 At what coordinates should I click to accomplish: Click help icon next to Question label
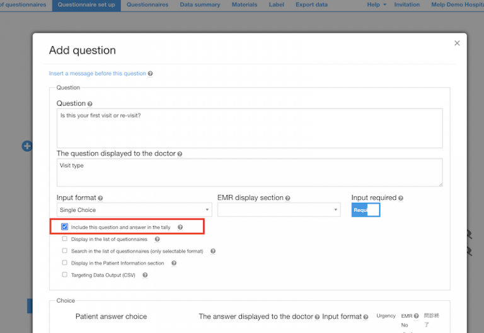(90, 104)
